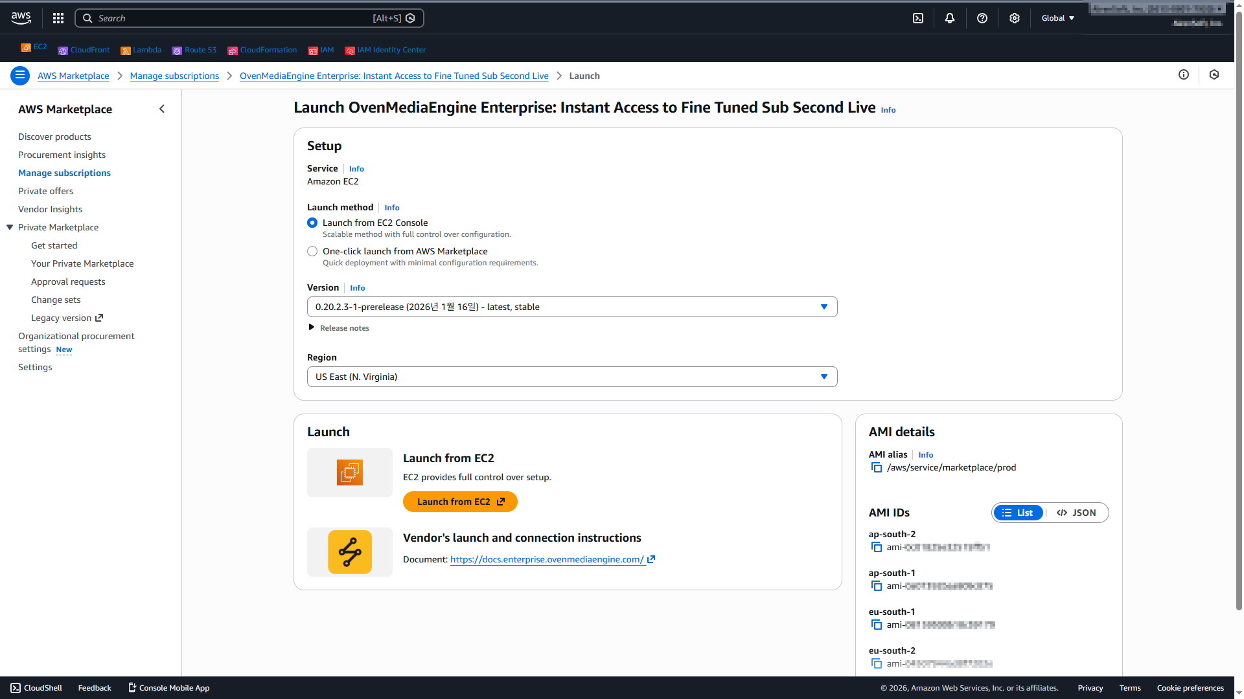Open the help question mark menu
The width and height of the screenshot is (1244, 699).
point(982,18)
